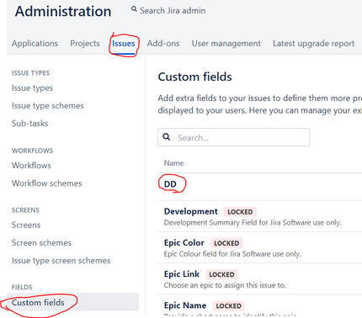Open Screen schemes link
This screenshot has height=318, width=362.
tap(41, 242)
